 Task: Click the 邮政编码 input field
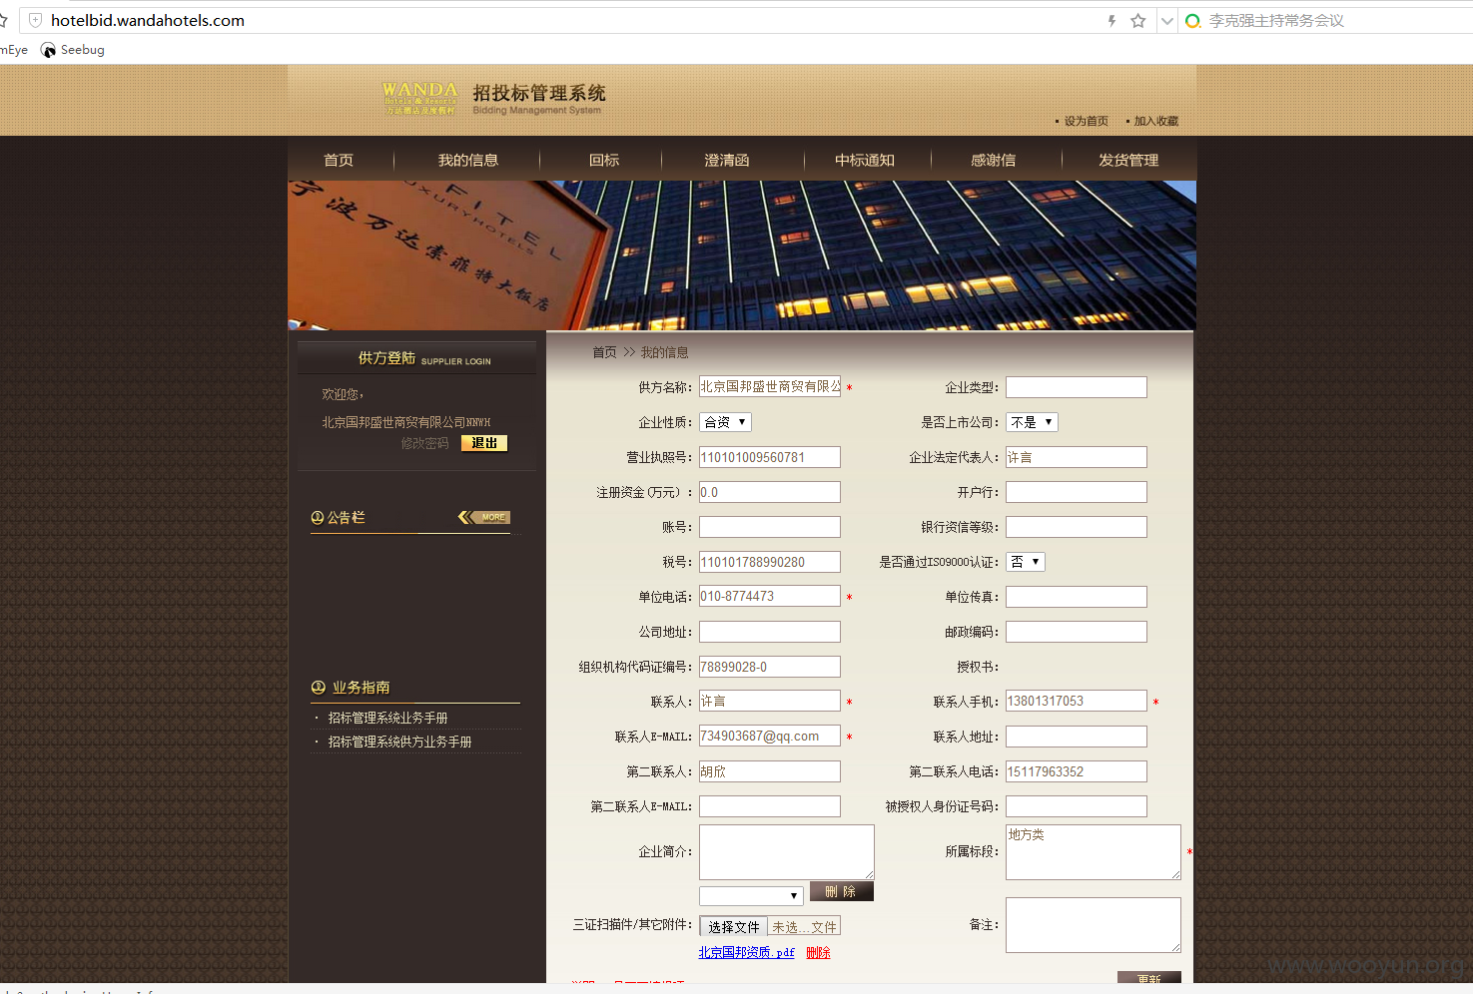coord(1077,632)
